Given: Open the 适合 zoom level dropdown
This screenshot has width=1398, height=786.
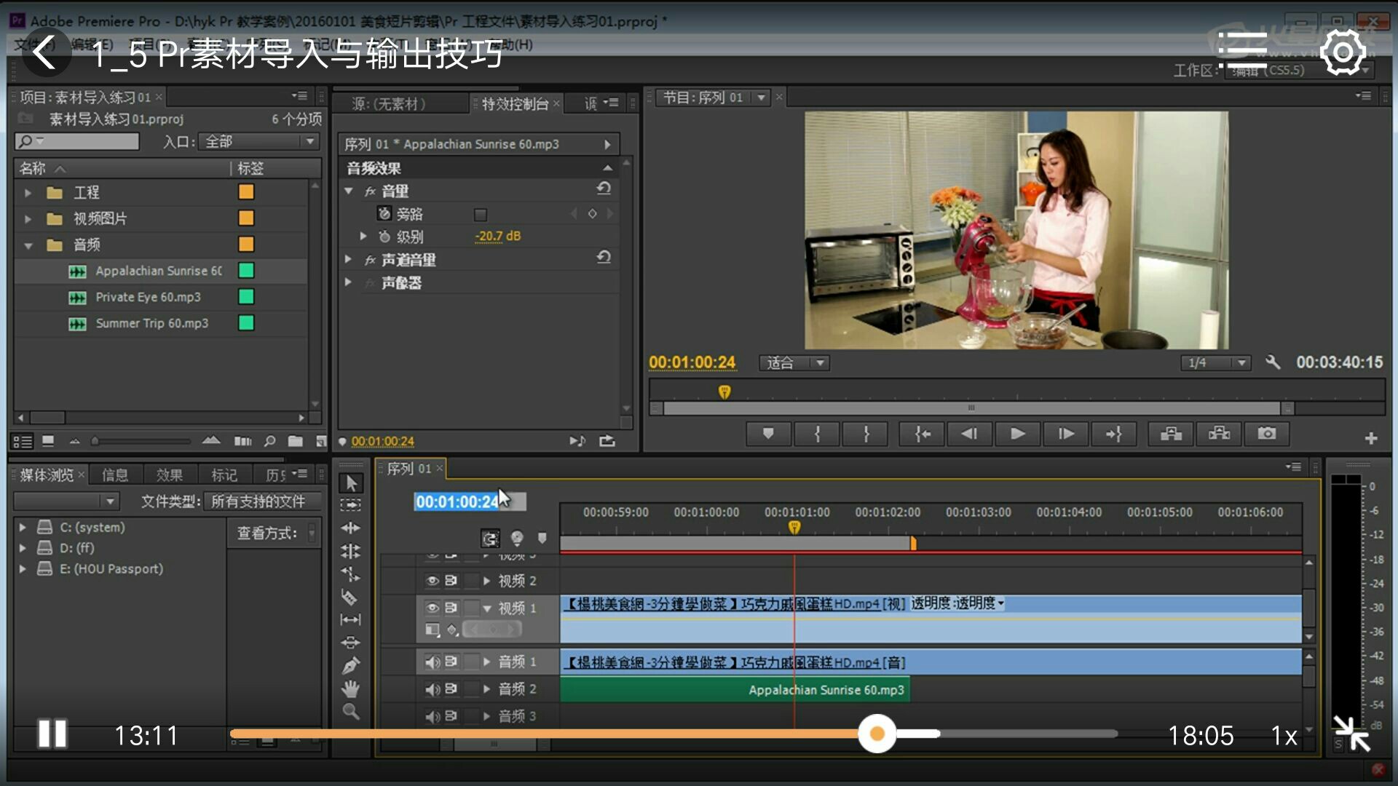Looking at the screenshot, I should click(794, 362).
